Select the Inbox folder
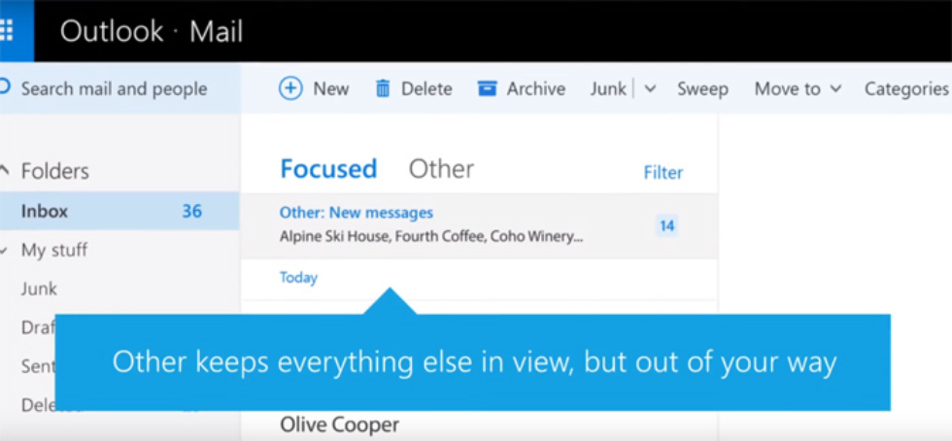This screenshot has width=952, height=441. 45,211
